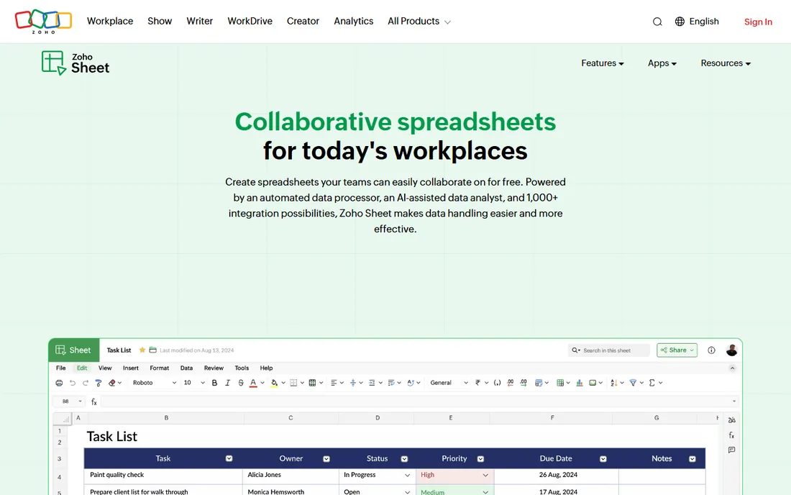
Task: Click the rupee currency format icon
Action: [x=477, y=383]
